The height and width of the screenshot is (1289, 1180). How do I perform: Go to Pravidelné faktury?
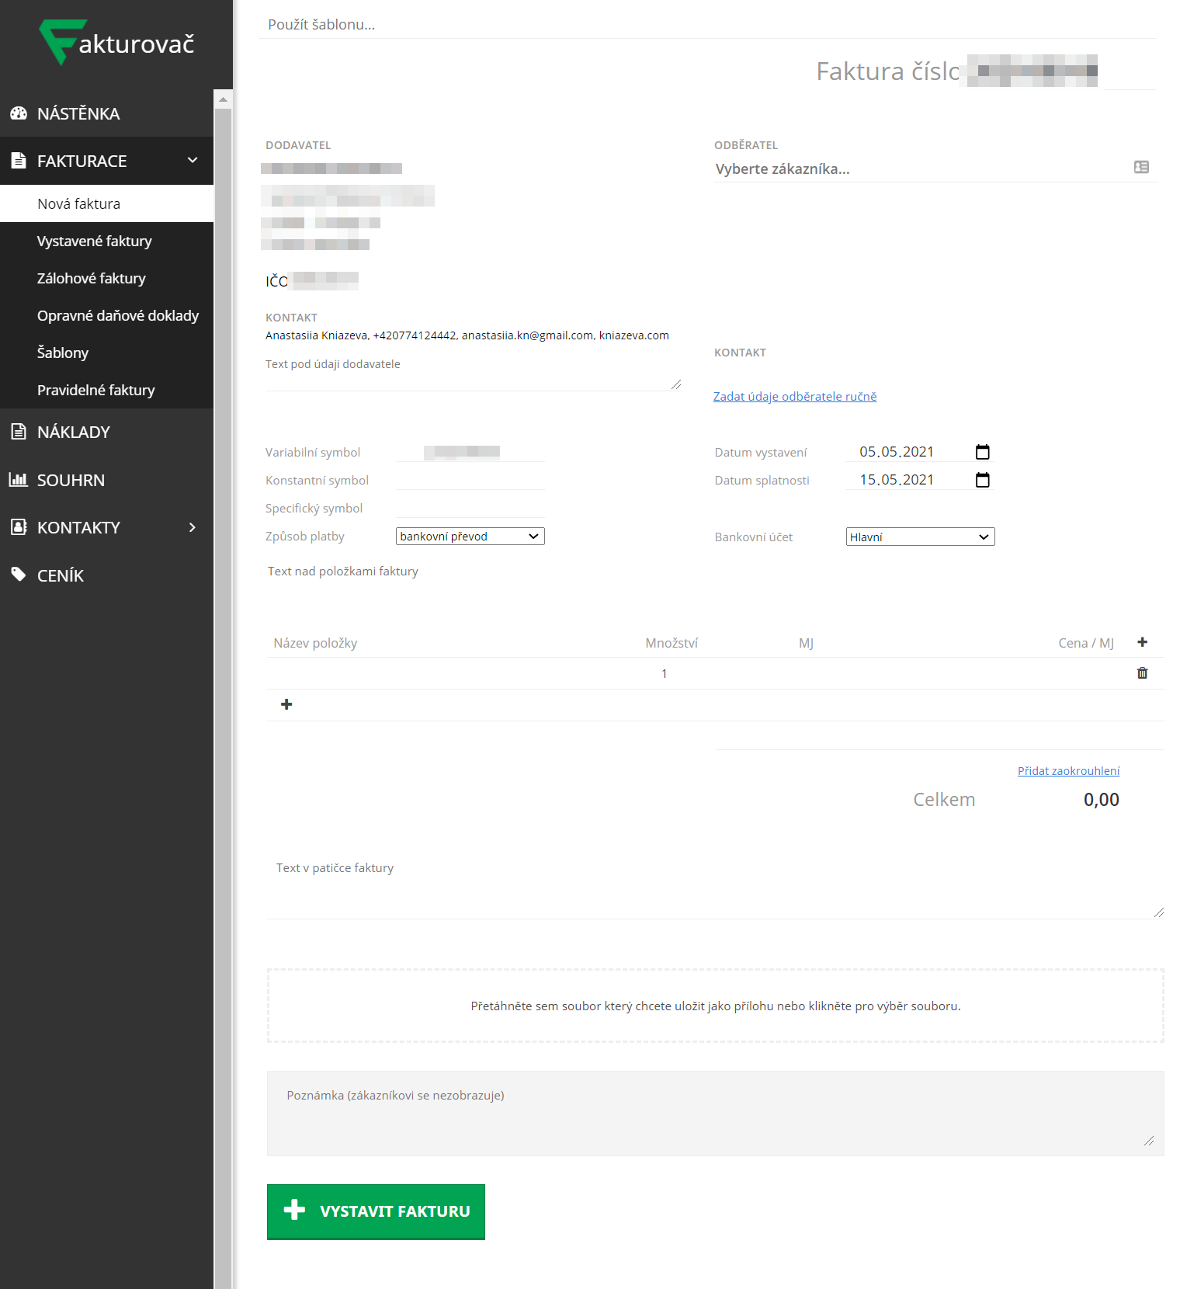pos(106,390)
